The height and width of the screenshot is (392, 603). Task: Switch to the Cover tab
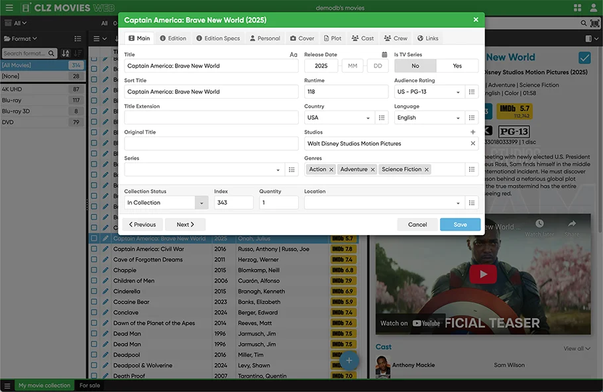(x=302, y=38)
